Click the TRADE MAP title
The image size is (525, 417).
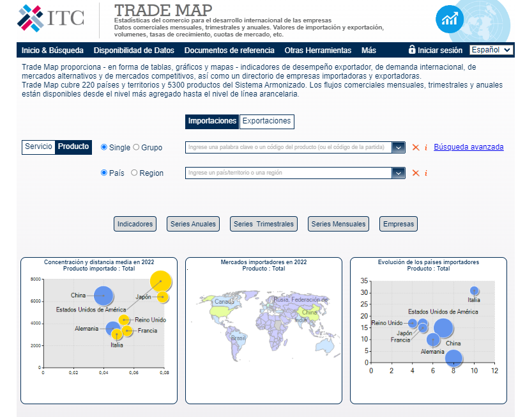[163, 10]
